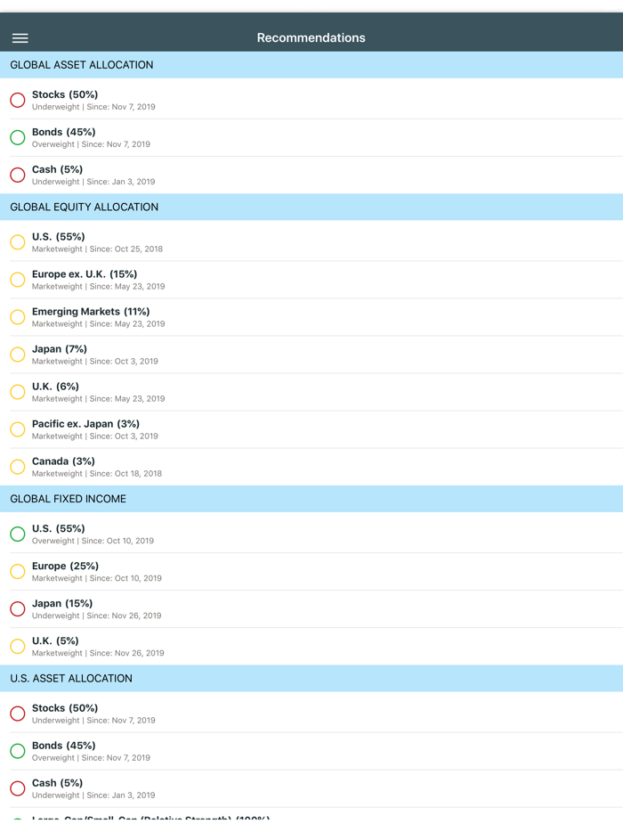Open the hamburger menu

pyautogui.click(x=20, y=38)
